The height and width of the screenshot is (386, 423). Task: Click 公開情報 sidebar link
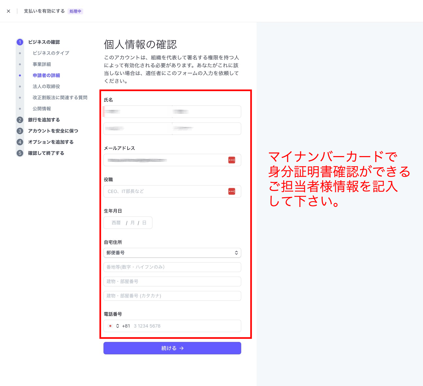click(42, 109)
